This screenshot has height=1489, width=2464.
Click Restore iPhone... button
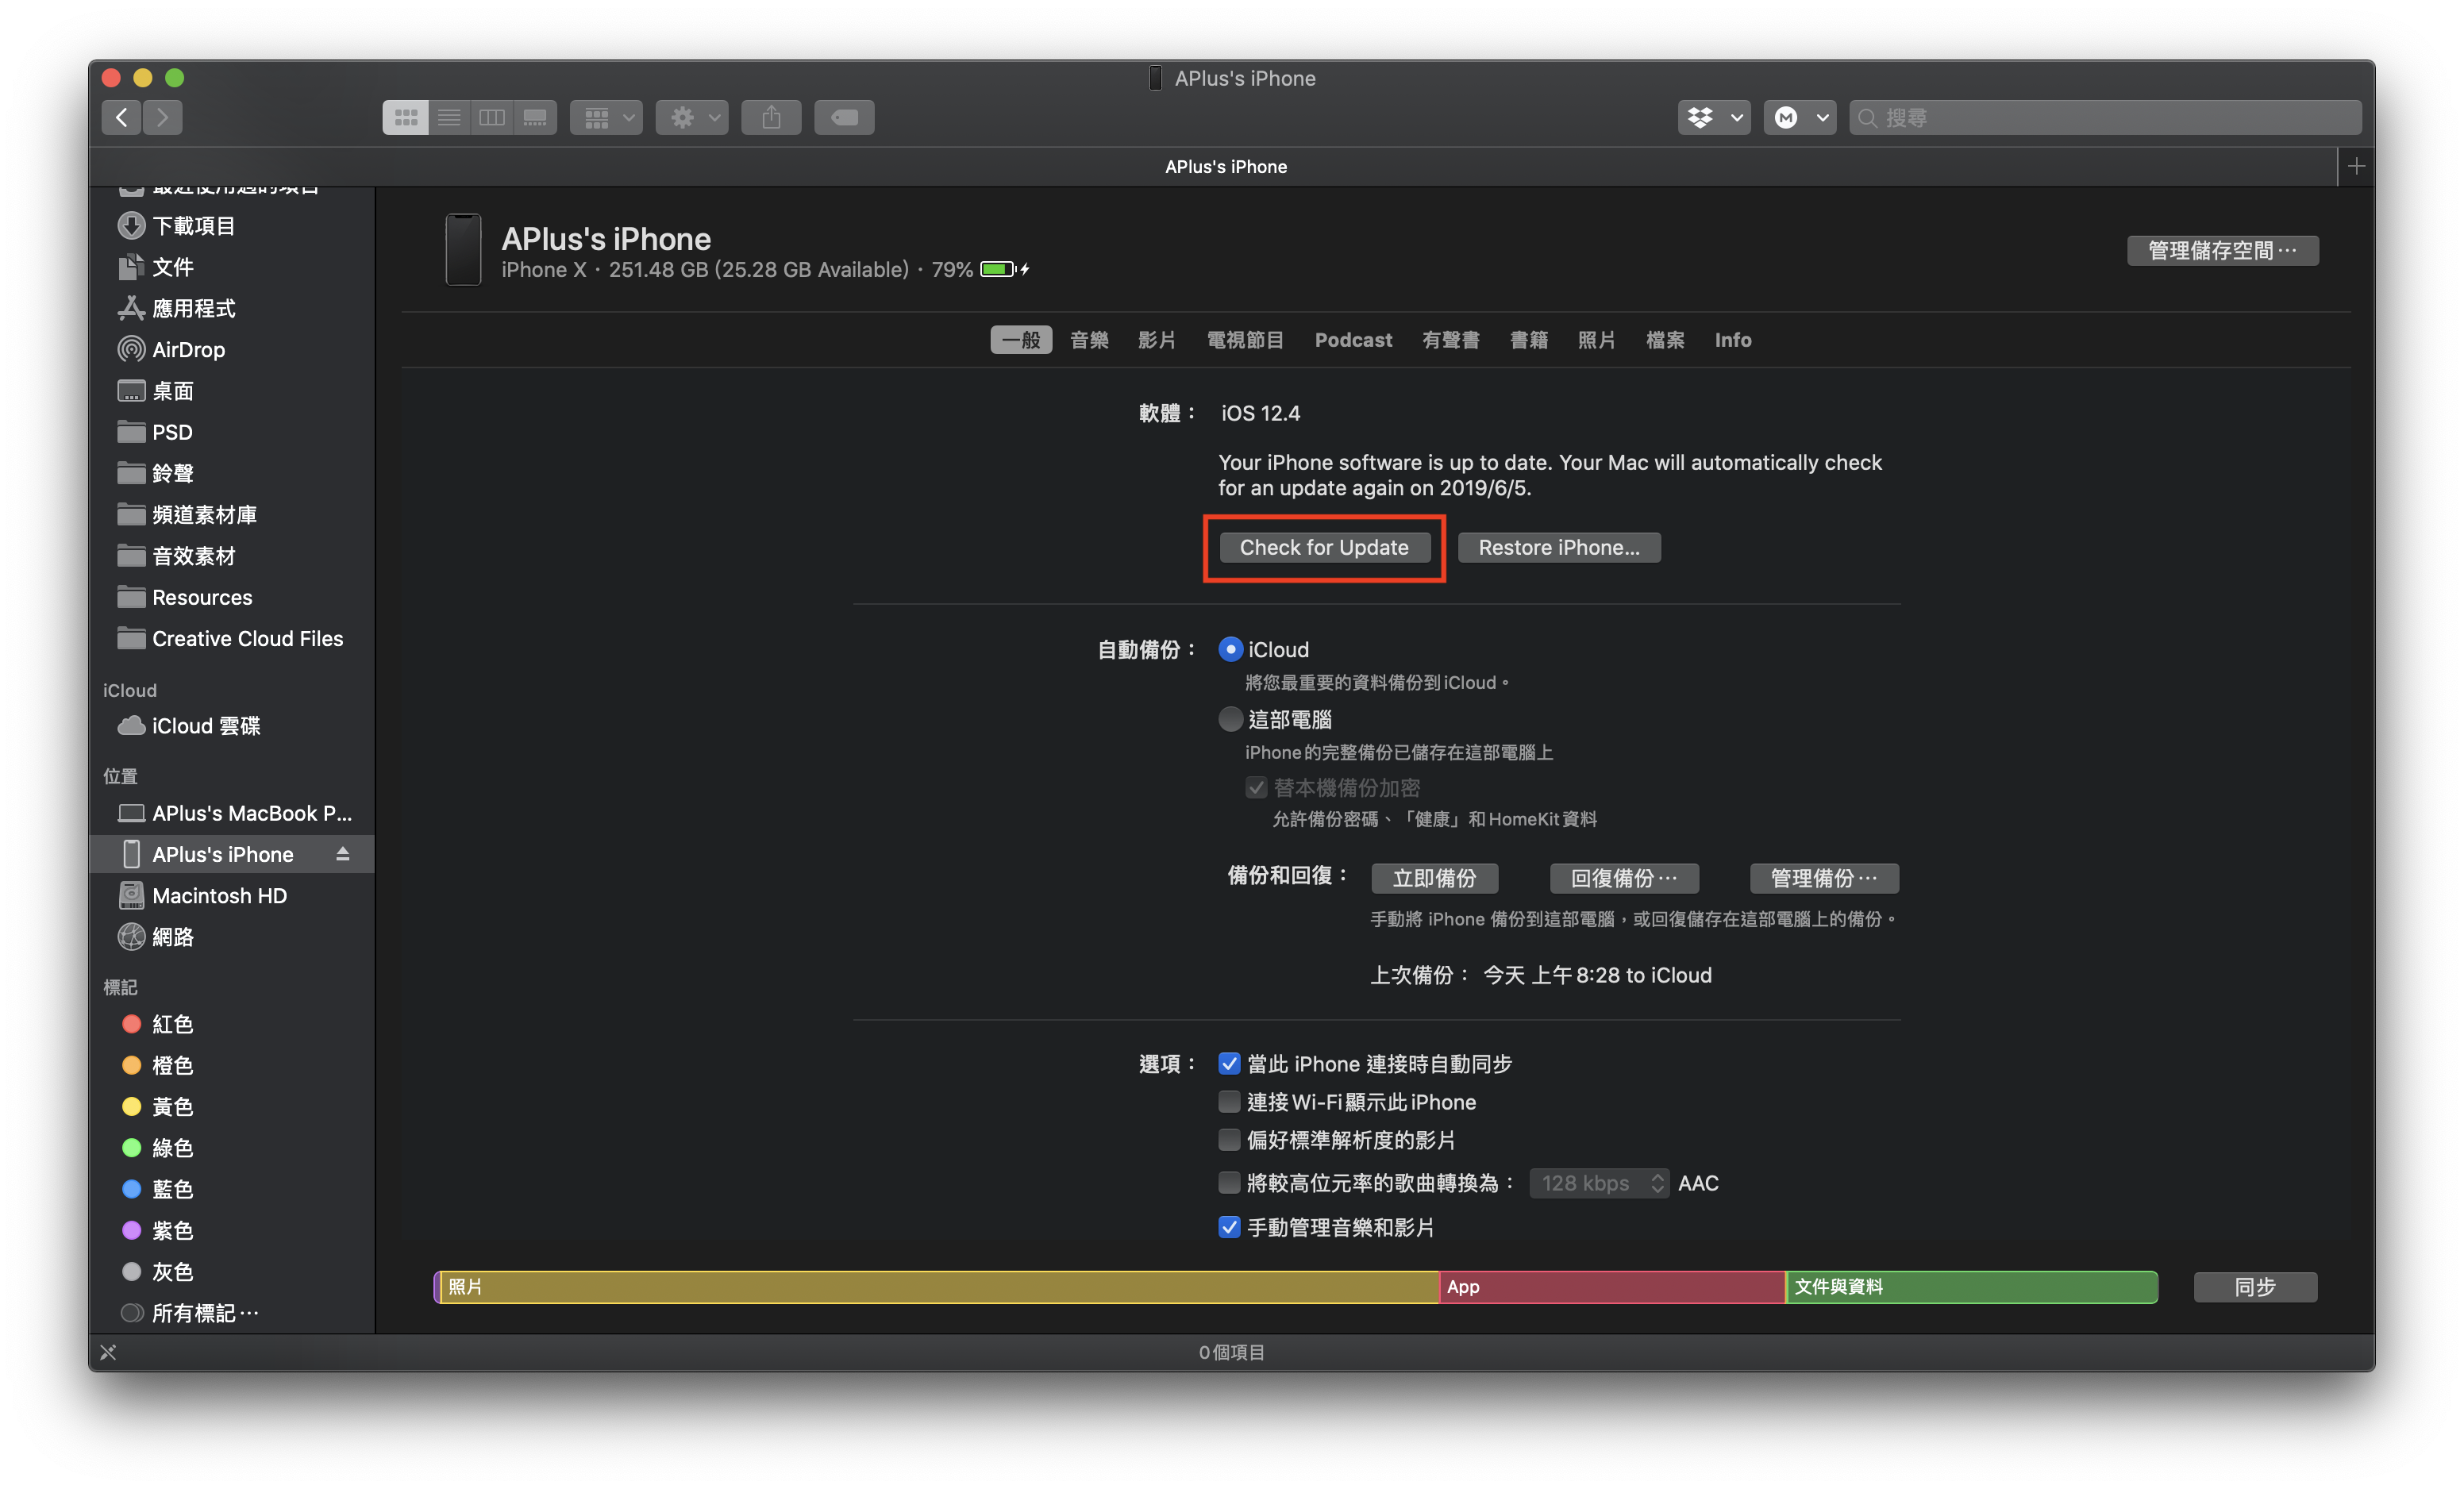coord(1559,547)
